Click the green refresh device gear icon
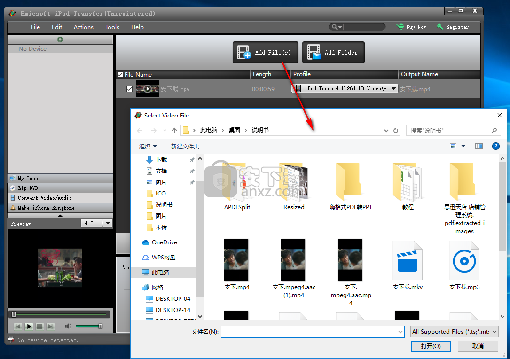Image resolution: width=510 pixels, height=359 pixels. 60,39
